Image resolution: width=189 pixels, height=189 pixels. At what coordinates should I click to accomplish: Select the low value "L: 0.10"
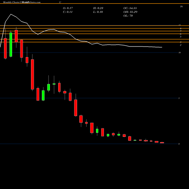(98, 12)
